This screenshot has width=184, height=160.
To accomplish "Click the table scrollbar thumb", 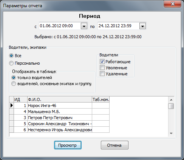I will point(171,106).
